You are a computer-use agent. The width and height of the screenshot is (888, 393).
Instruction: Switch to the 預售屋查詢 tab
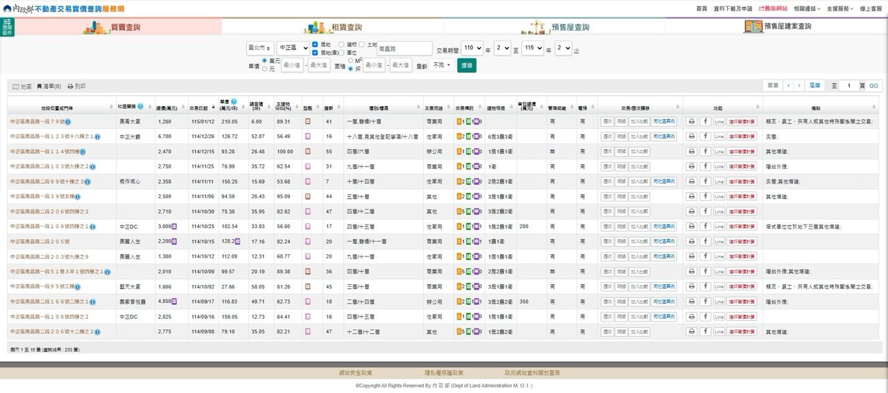pyautogui.click(x=555, y=27)
